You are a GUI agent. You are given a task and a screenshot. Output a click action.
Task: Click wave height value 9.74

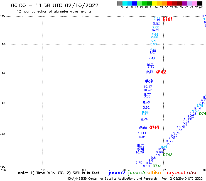[176, 133]
